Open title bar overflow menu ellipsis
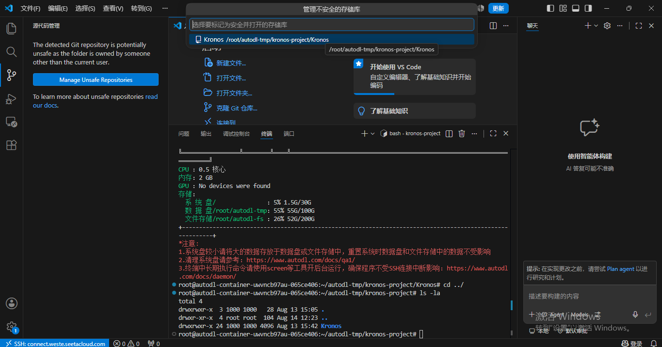This screenshot has width=662, height=347. (165, 8)
